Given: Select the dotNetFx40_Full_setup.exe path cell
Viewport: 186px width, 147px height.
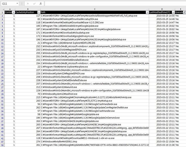Looking at the screenshot, I should tap(95, 16).
